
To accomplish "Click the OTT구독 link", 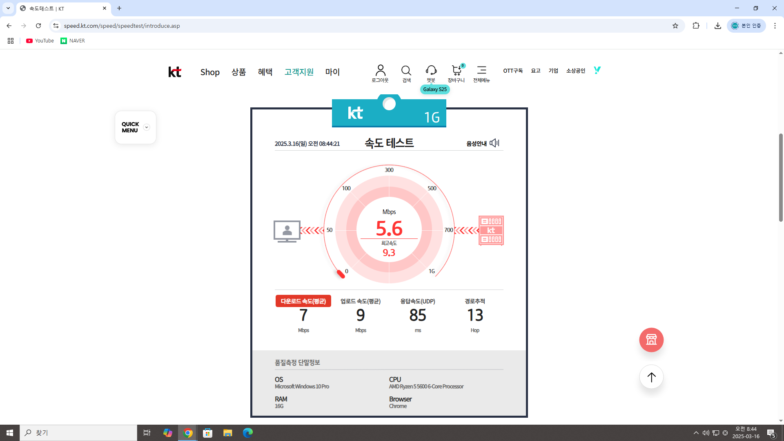I will tap(513, 71).
